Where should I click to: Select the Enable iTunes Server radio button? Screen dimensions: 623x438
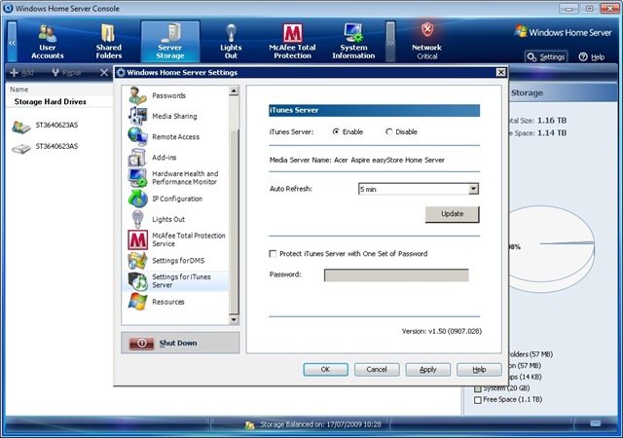point(336,131)
